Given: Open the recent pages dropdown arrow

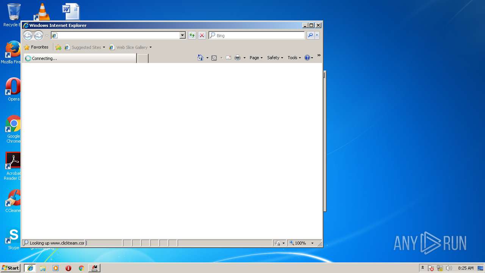Looking at the screenshot, I should (47, 36).
